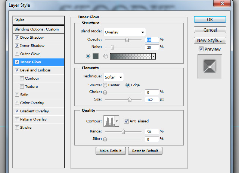Click the Cancel button
This screenshot has height=173, width=239.
[210, 30]
